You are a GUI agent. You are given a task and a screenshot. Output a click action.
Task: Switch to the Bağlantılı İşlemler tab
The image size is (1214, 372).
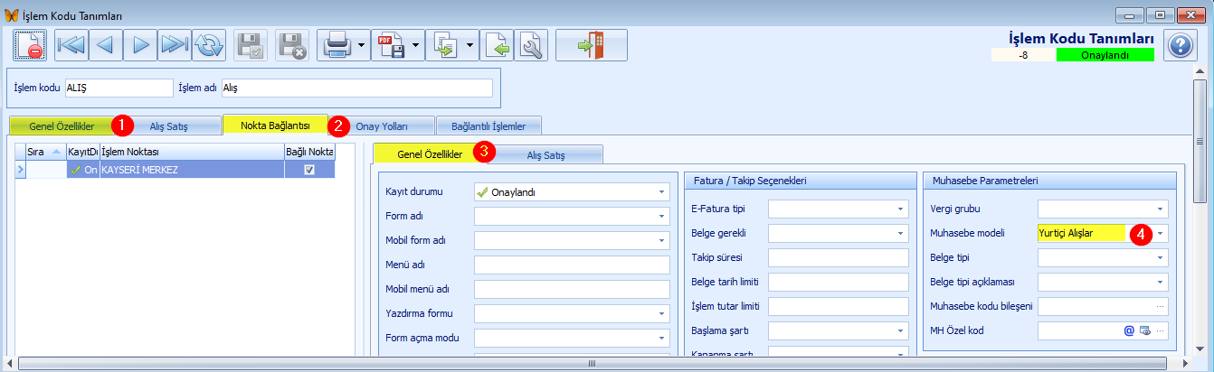pos(488,125)
